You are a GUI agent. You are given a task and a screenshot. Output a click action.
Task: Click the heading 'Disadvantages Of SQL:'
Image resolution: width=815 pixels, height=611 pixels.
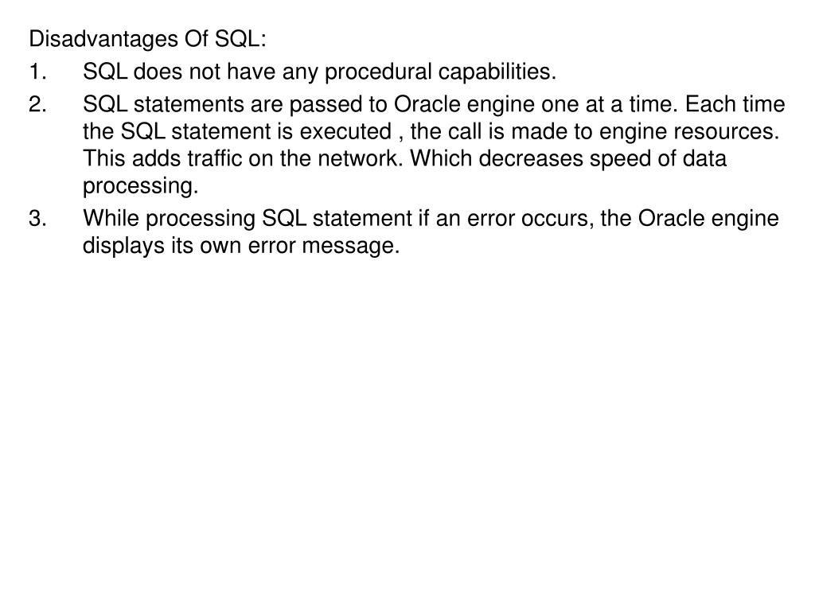[x=147, y=39]
